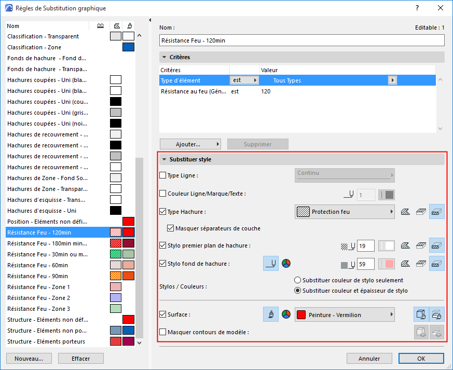Uncheck the Type Hachure checkbox

coord(163,212)
